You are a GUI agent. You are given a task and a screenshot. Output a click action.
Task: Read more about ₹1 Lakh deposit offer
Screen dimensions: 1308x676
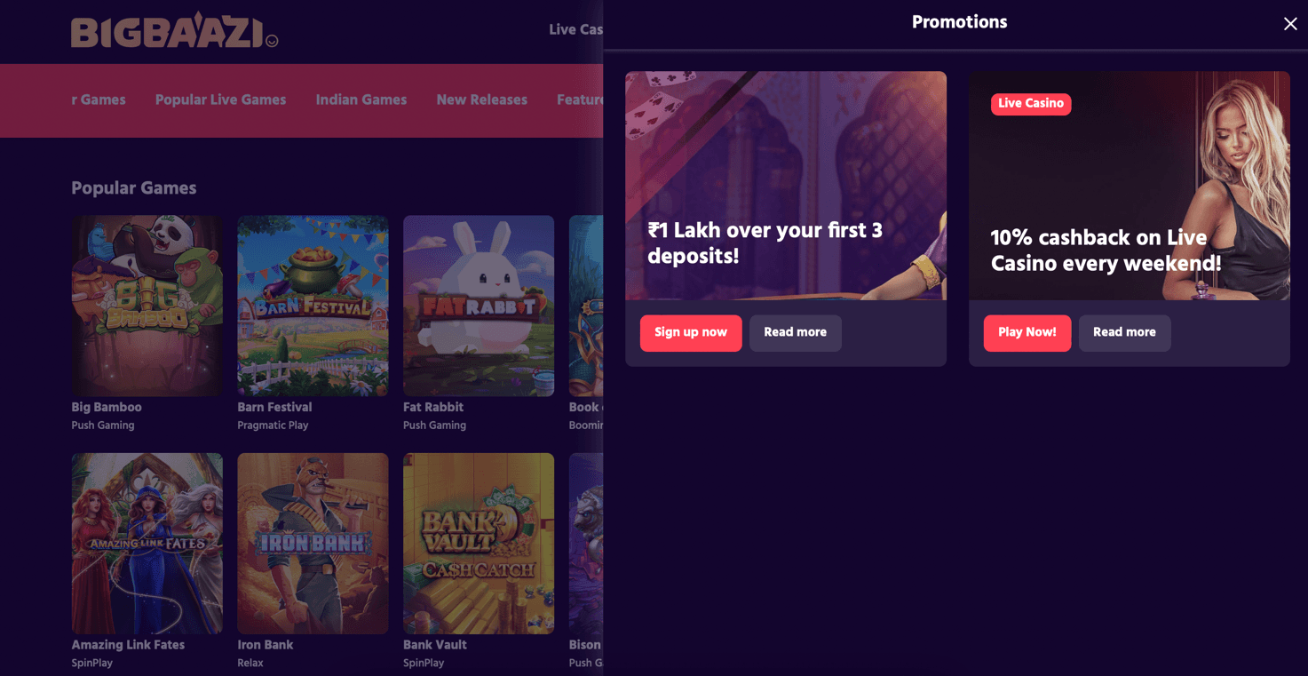pos(796,333)
